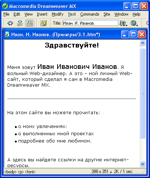
Task: Select the <p> tag in tag selector
Action: coord(21,172)
